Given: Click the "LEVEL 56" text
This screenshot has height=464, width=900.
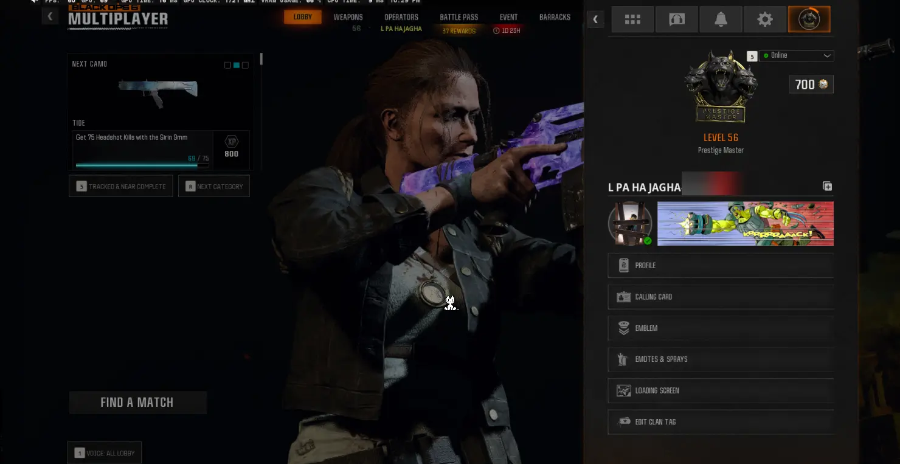Looking at the screenshot, I should coord(721,138).
